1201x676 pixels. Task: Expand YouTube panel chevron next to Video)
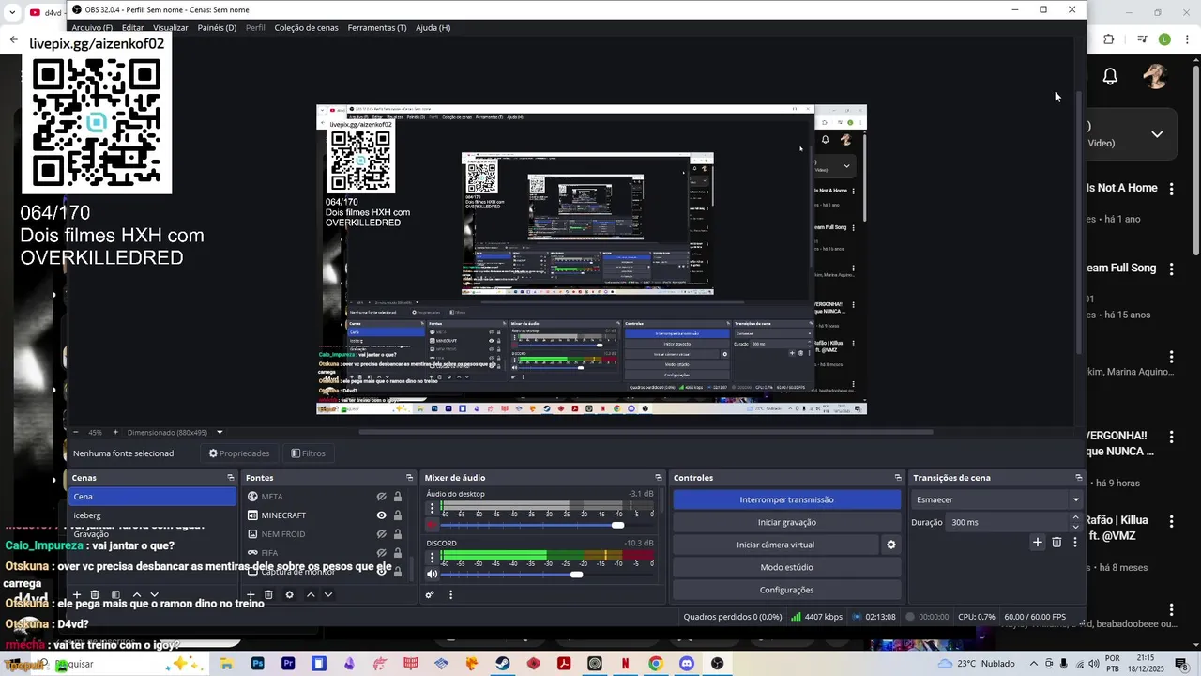tap(1157, 134)
